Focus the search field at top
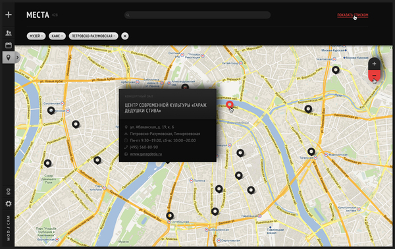The width and height of the screenshot is (395, 249). (197, 15)
